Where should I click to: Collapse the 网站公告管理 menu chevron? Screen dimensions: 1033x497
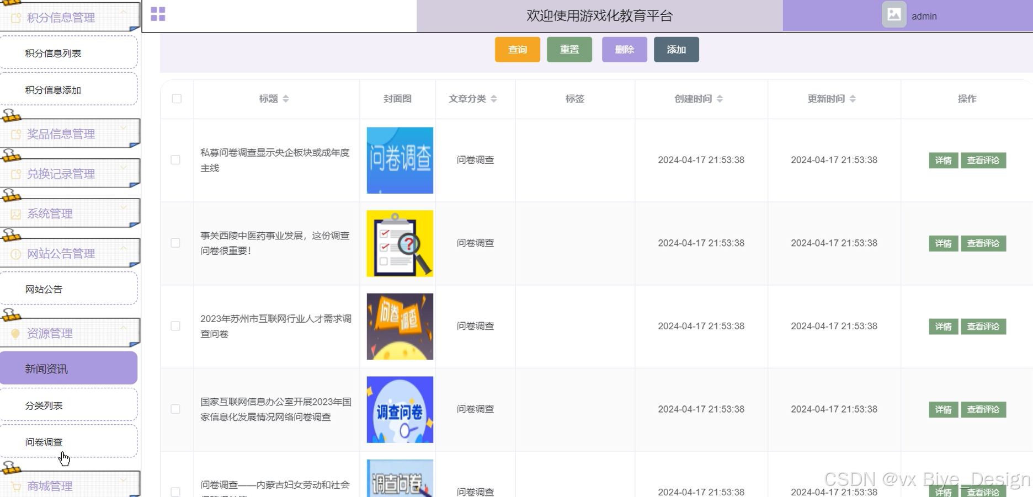tap(124, 247)
